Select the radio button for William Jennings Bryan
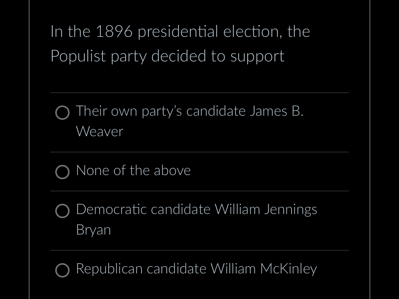The image size is (399, 299). point(62,211)
